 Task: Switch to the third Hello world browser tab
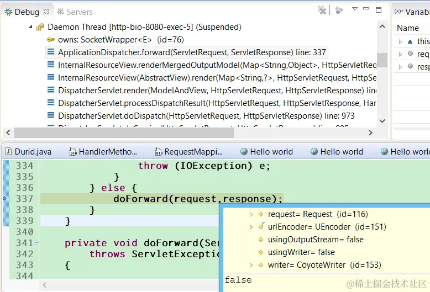pyautogui.click(x=405, y=151)
